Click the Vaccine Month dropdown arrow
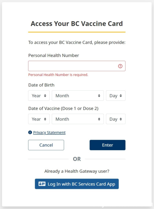The width and height of the screenshot is (154, 209). 99,119
